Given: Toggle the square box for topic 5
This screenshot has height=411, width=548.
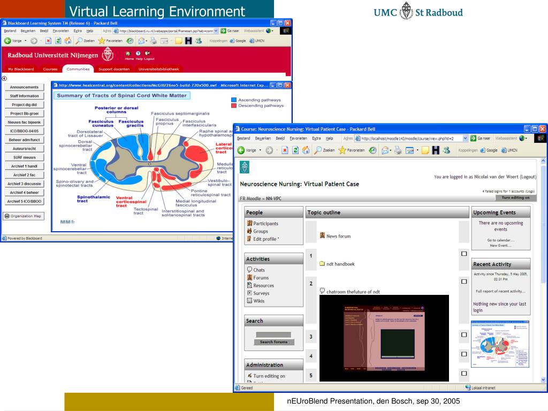Looking at the screenshot, I should pyautogui.click(x=464, y=374).
